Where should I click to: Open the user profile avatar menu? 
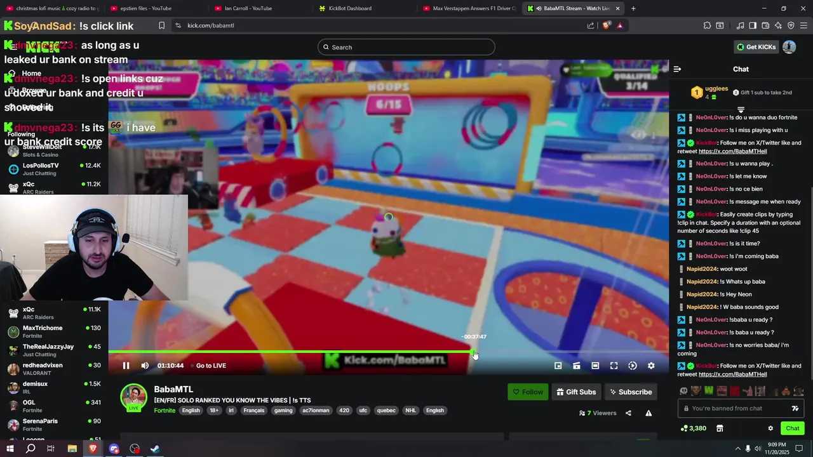click(x=789, y=47)
